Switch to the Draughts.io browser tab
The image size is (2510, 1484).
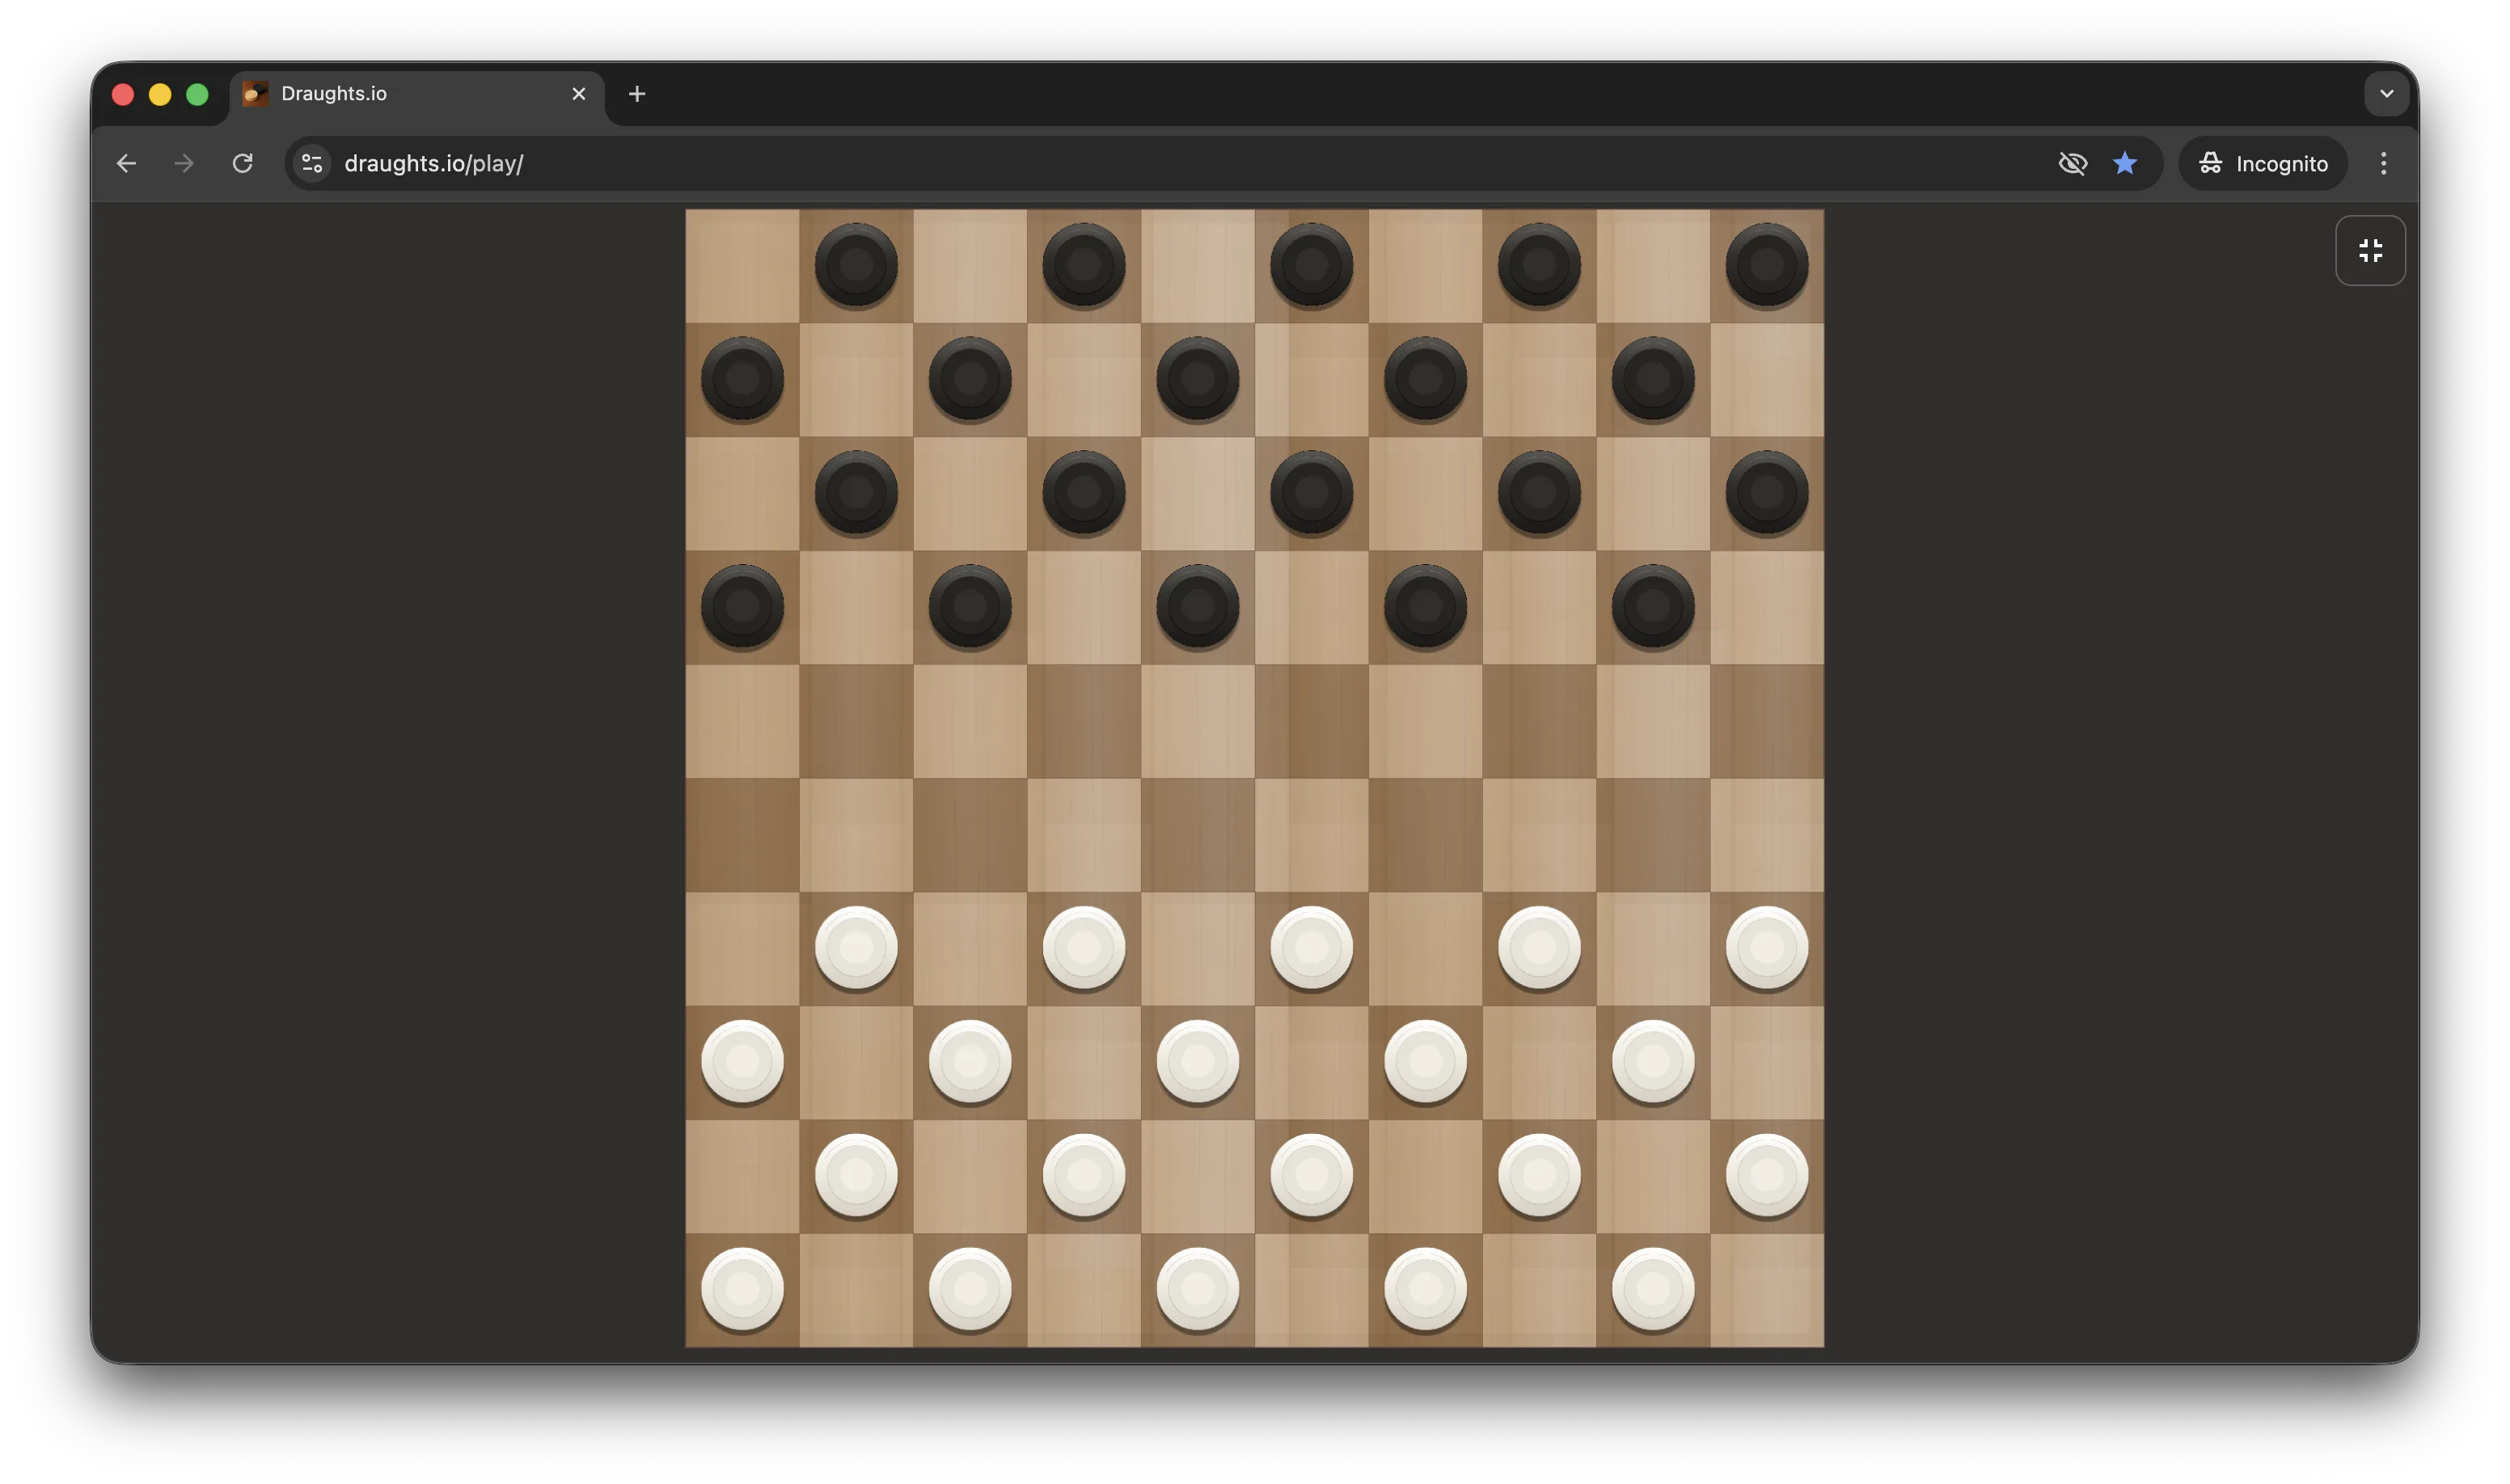click(x=400, y=93)
